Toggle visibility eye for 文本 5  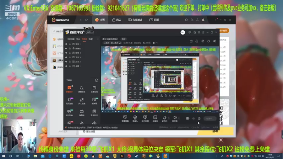tap(66, 57)
